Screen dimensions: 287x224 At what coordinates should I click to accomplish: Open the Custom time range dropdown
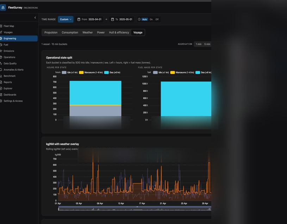(66, 19)
